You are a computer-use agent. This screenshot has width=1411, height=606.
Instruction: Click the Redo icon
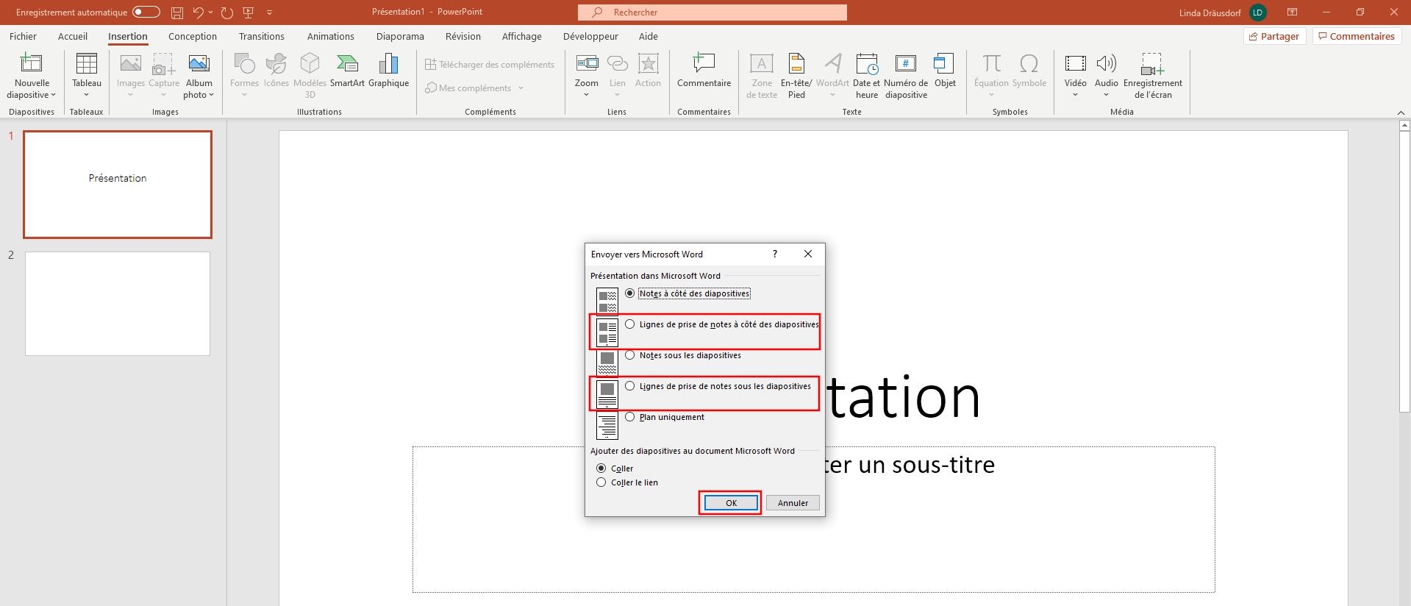(227, 13)
